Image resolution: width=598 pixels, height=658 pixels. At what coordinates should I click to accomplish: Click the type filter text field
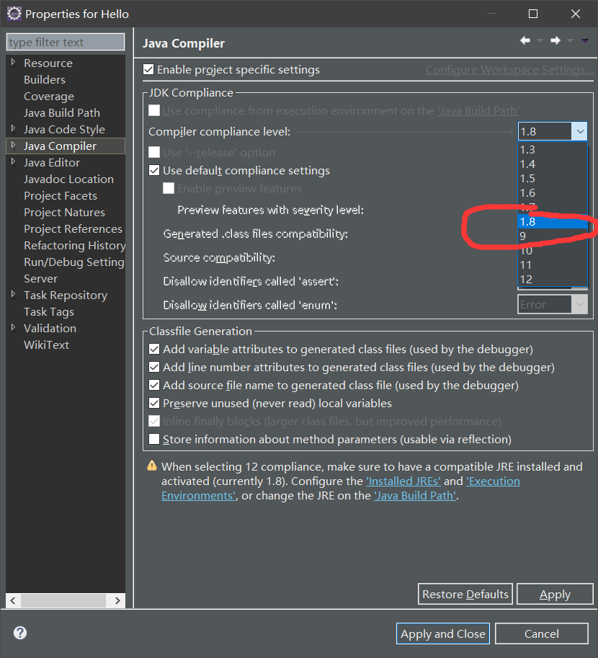tap(66, 42)
